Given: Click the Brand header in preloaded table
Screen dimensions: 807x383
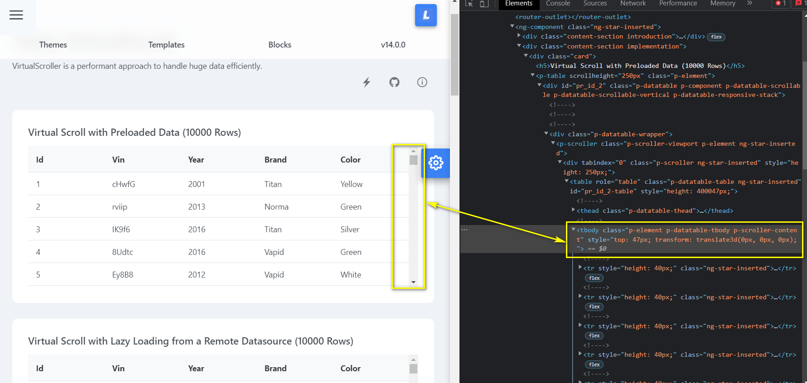Looking at the screenshot, I should click(275, 160).
